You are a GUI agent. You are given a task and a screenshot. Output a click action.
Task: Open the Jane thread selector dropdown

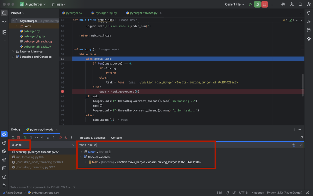tap(43, 145)
